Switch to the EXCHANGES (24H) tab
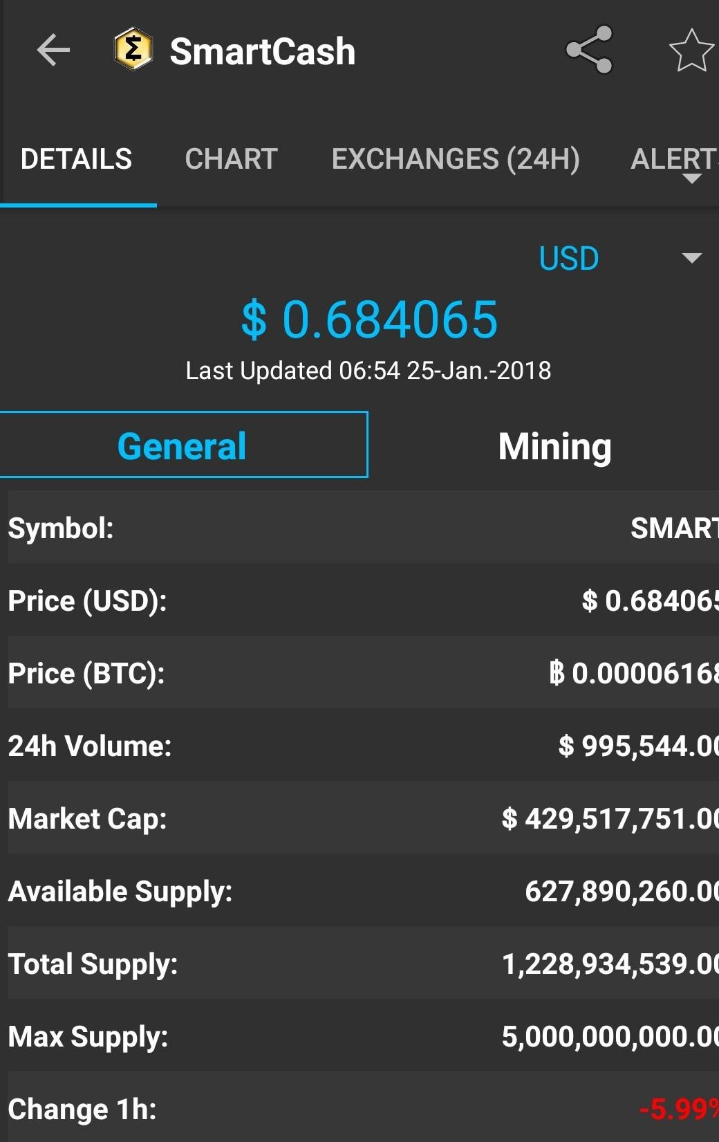 (x=456, y=159)
